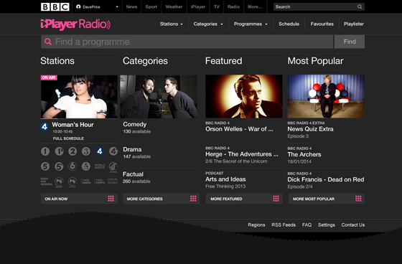Go to Weather in the BBC bar

pyautogui.click(x=174, y=7)
